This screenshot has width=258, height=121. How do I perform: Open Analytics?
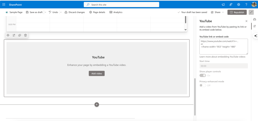pyautogui.click(x=116, y=12)
